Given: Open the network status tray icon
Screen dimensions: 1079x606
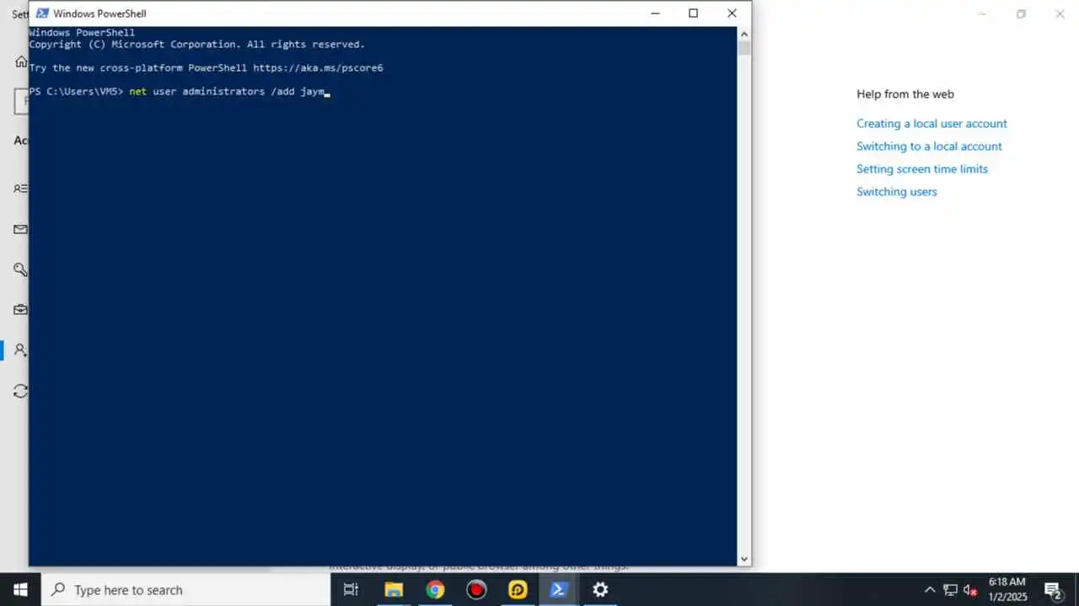Looking at the screenshot, I should click(x=950, y=590).
